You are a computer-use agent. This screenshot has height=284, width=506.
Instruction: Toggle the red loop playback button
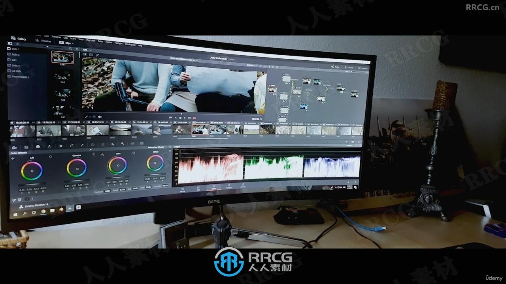pyautogui.click(x=194, y=118)
